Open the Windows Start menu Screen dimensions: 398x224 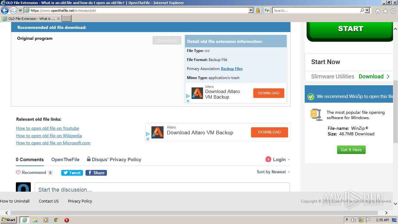click(x=9, y=220)
